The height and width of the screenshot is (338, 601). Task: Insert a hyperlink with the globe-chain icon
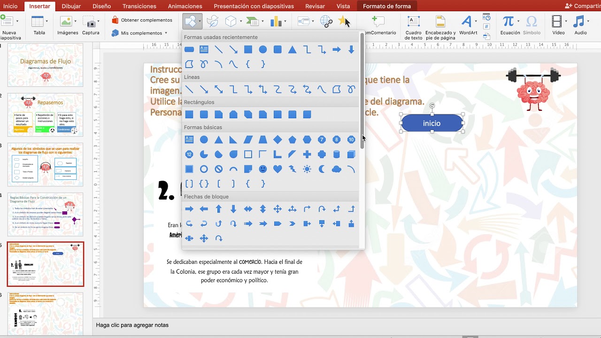click(326, 21)
